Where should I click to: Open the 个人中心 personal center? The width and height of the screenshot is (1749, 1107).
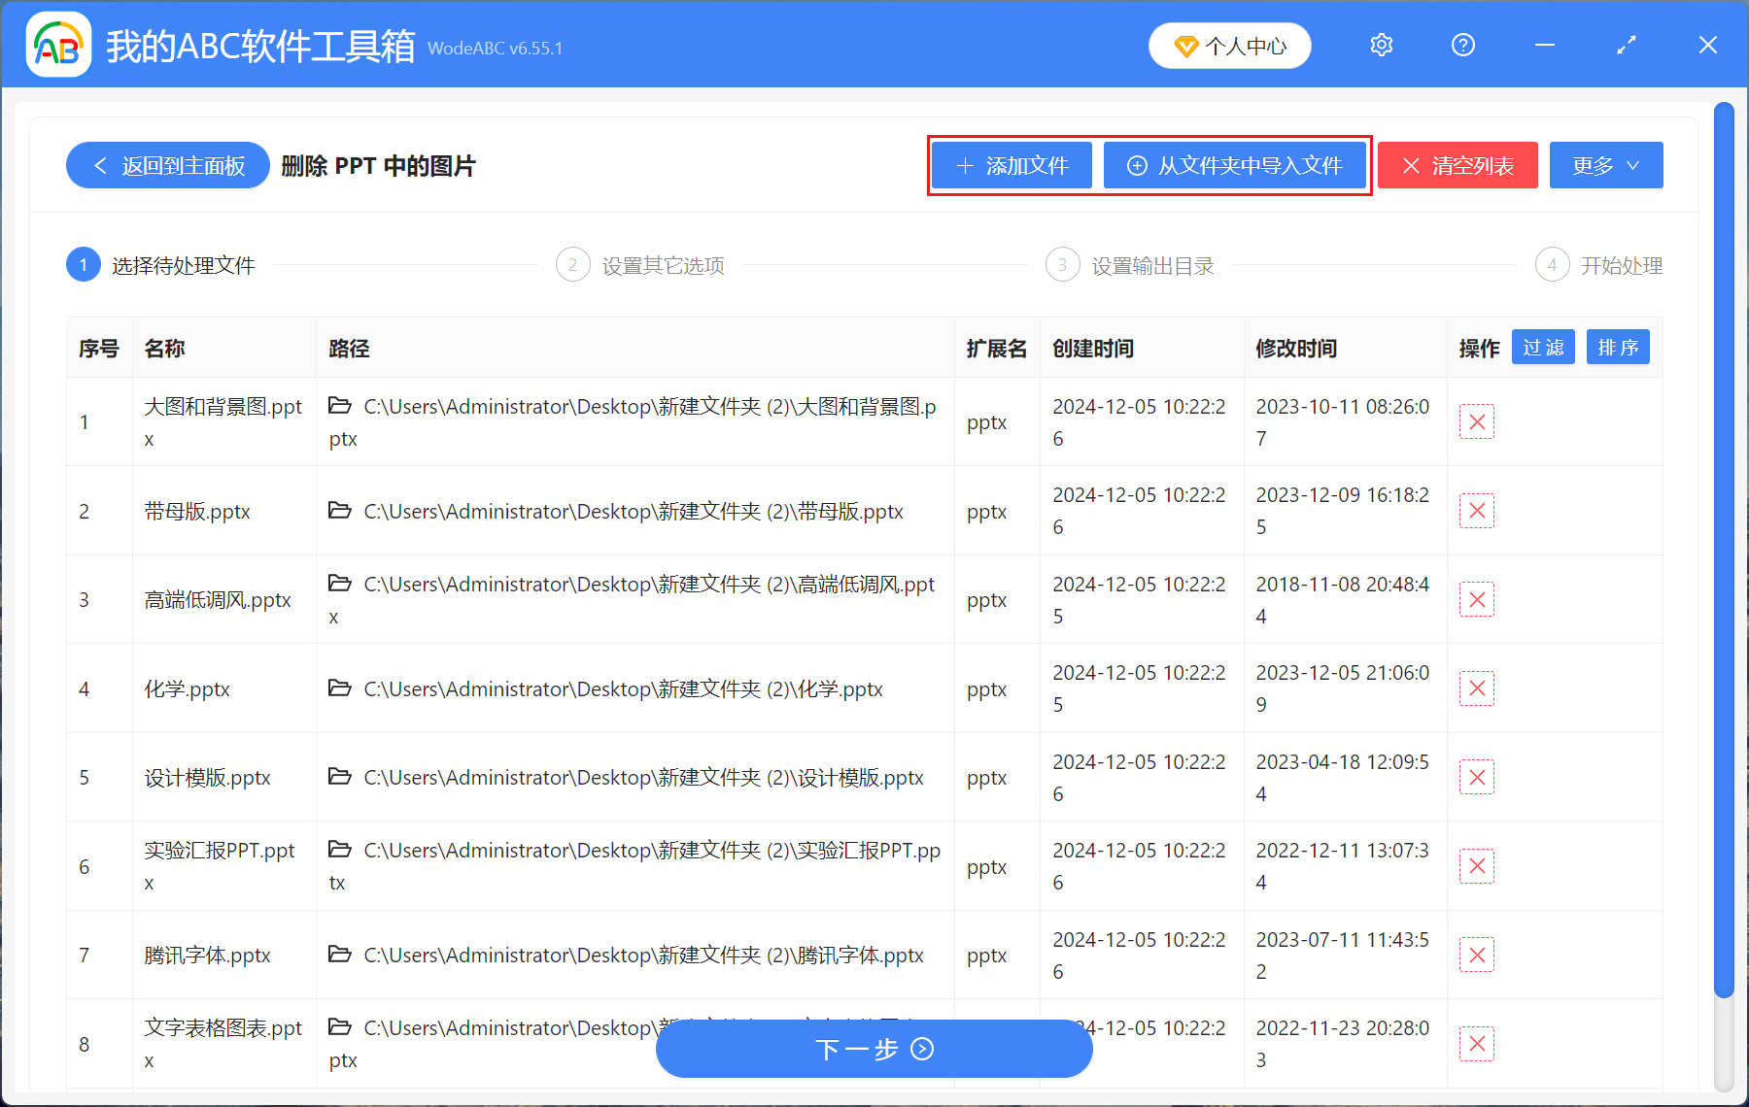(x=1230, y=45)
